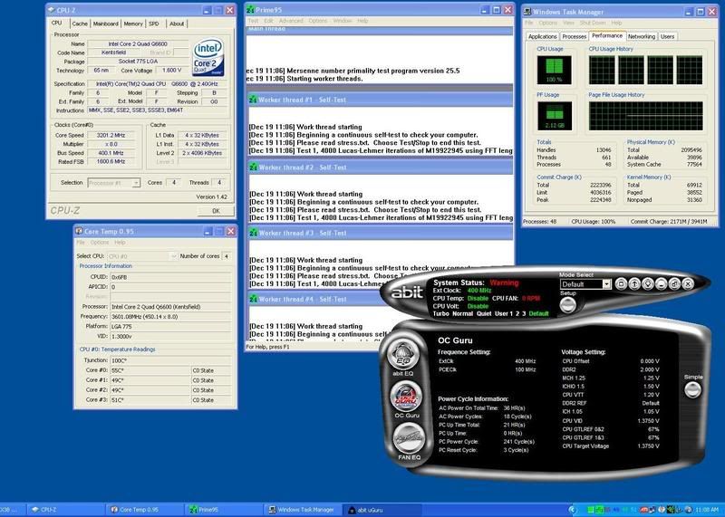The width and height of the screenshot is (725, 517).
Task: Click the Frequency field in Core Temp
Action: pos(170,317)
